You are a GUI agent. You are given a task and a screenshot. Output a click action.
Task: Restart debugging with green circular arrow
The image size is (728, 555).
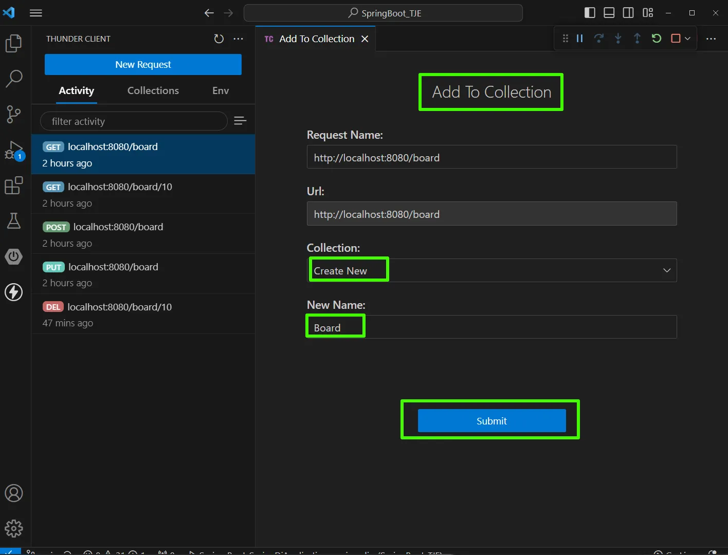click(x=657, y=39)
